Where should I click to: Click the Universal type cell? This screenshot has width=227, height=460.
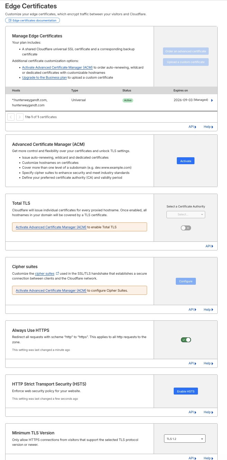[x=79, y=100]
